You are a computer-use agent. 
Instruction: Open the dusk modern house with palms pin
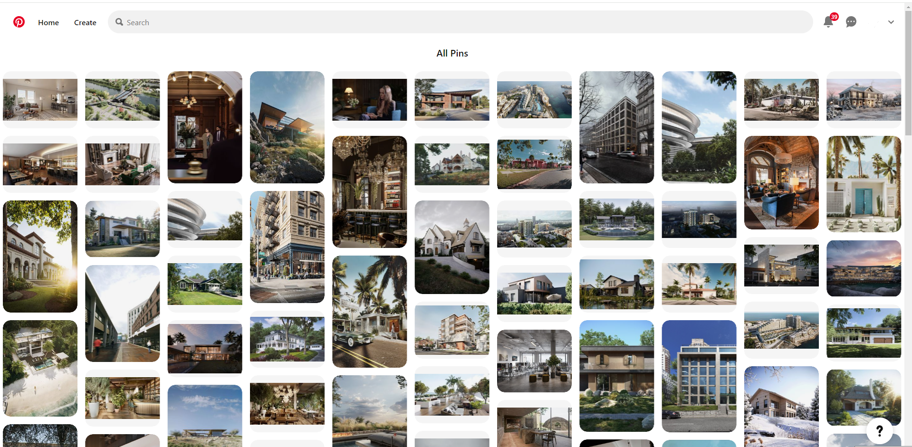(205, 348)
